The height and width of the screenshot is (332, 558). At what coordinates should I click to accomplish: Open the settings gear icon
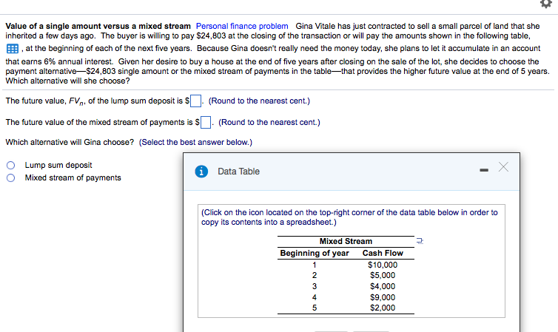546,4
